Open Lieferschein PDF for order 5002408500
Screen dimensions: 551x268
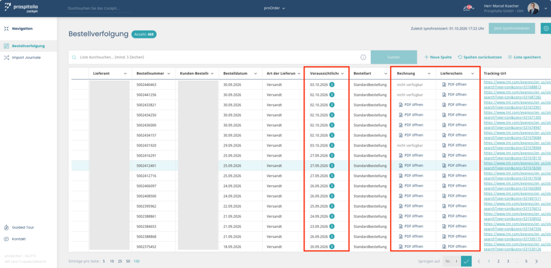coord(454,196)
